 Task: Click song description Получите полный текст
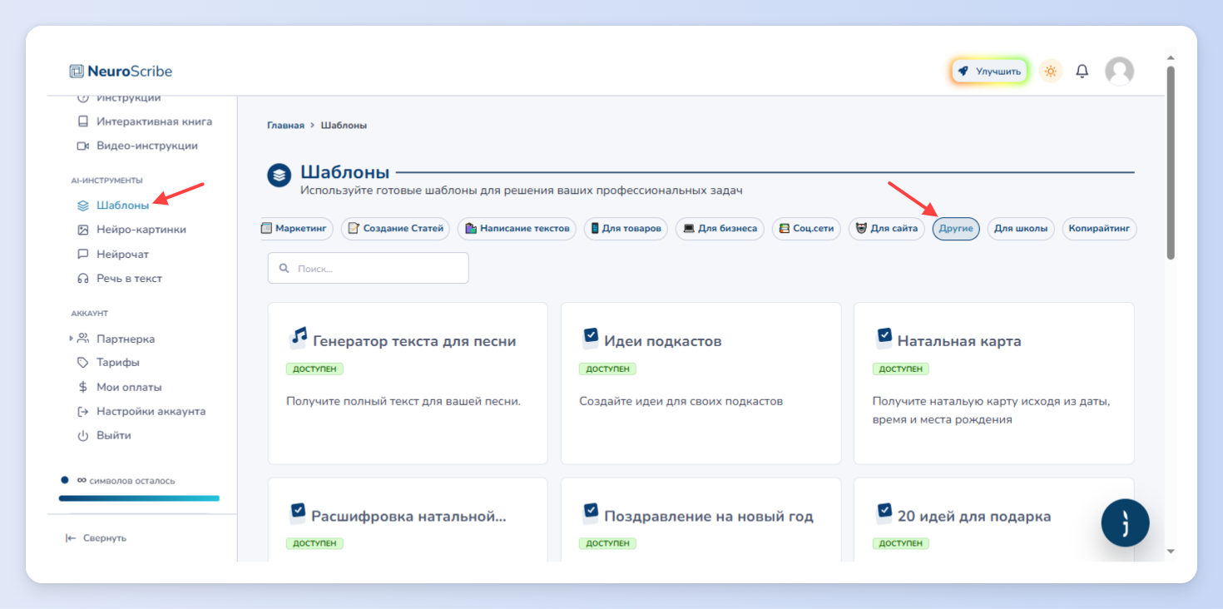[404, 401]
